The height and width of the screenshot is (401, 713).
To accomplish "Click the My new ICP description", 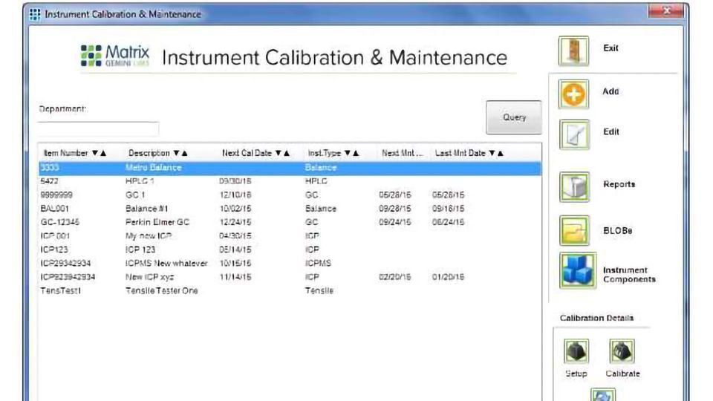I will coord(149,236).
